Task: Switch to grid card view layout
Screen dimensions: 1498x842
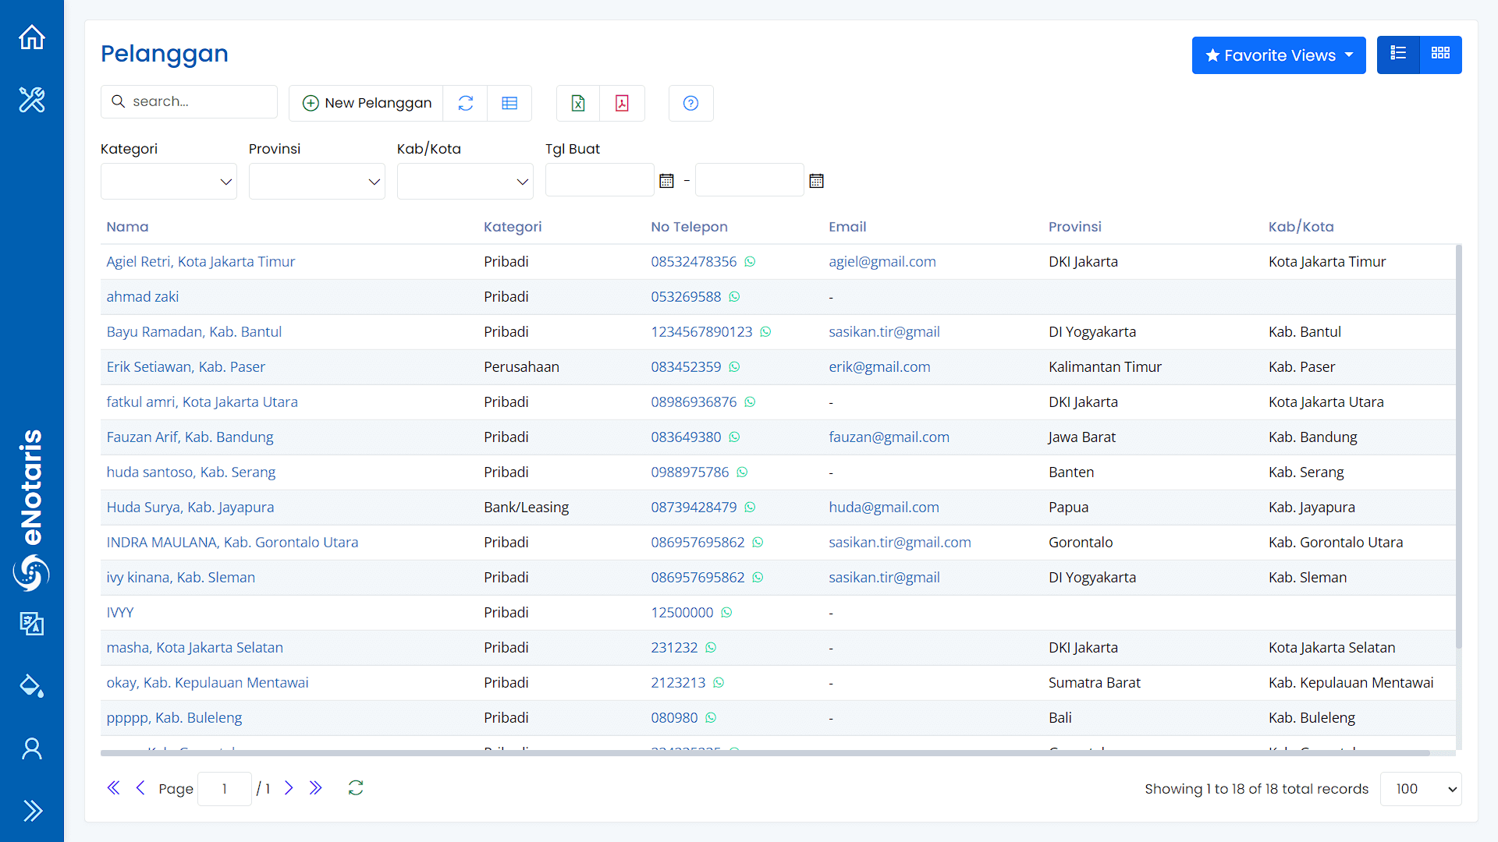Action: [1440, 55]
